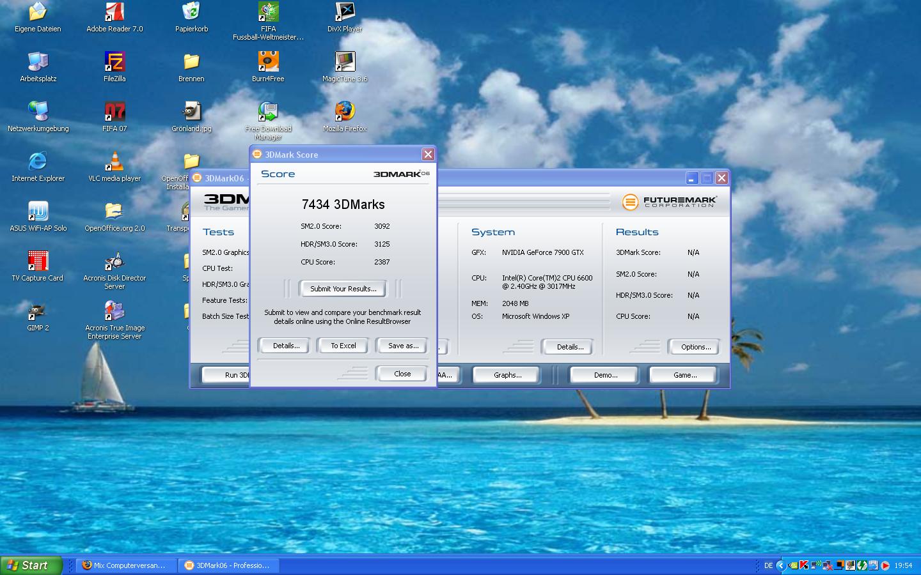Click the Microsoft Windows XP OS text
921x575 pixels.
535,316
